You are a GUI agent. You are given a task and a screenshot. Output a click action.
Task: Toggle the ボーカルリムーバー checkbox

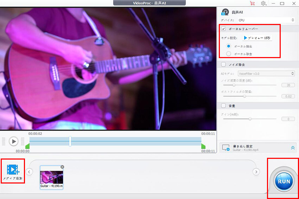pos(223,29)
